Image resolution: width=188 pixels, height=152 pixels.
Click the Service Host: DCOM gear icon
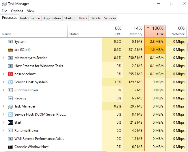pyautogui.click(x=10, y=114)
